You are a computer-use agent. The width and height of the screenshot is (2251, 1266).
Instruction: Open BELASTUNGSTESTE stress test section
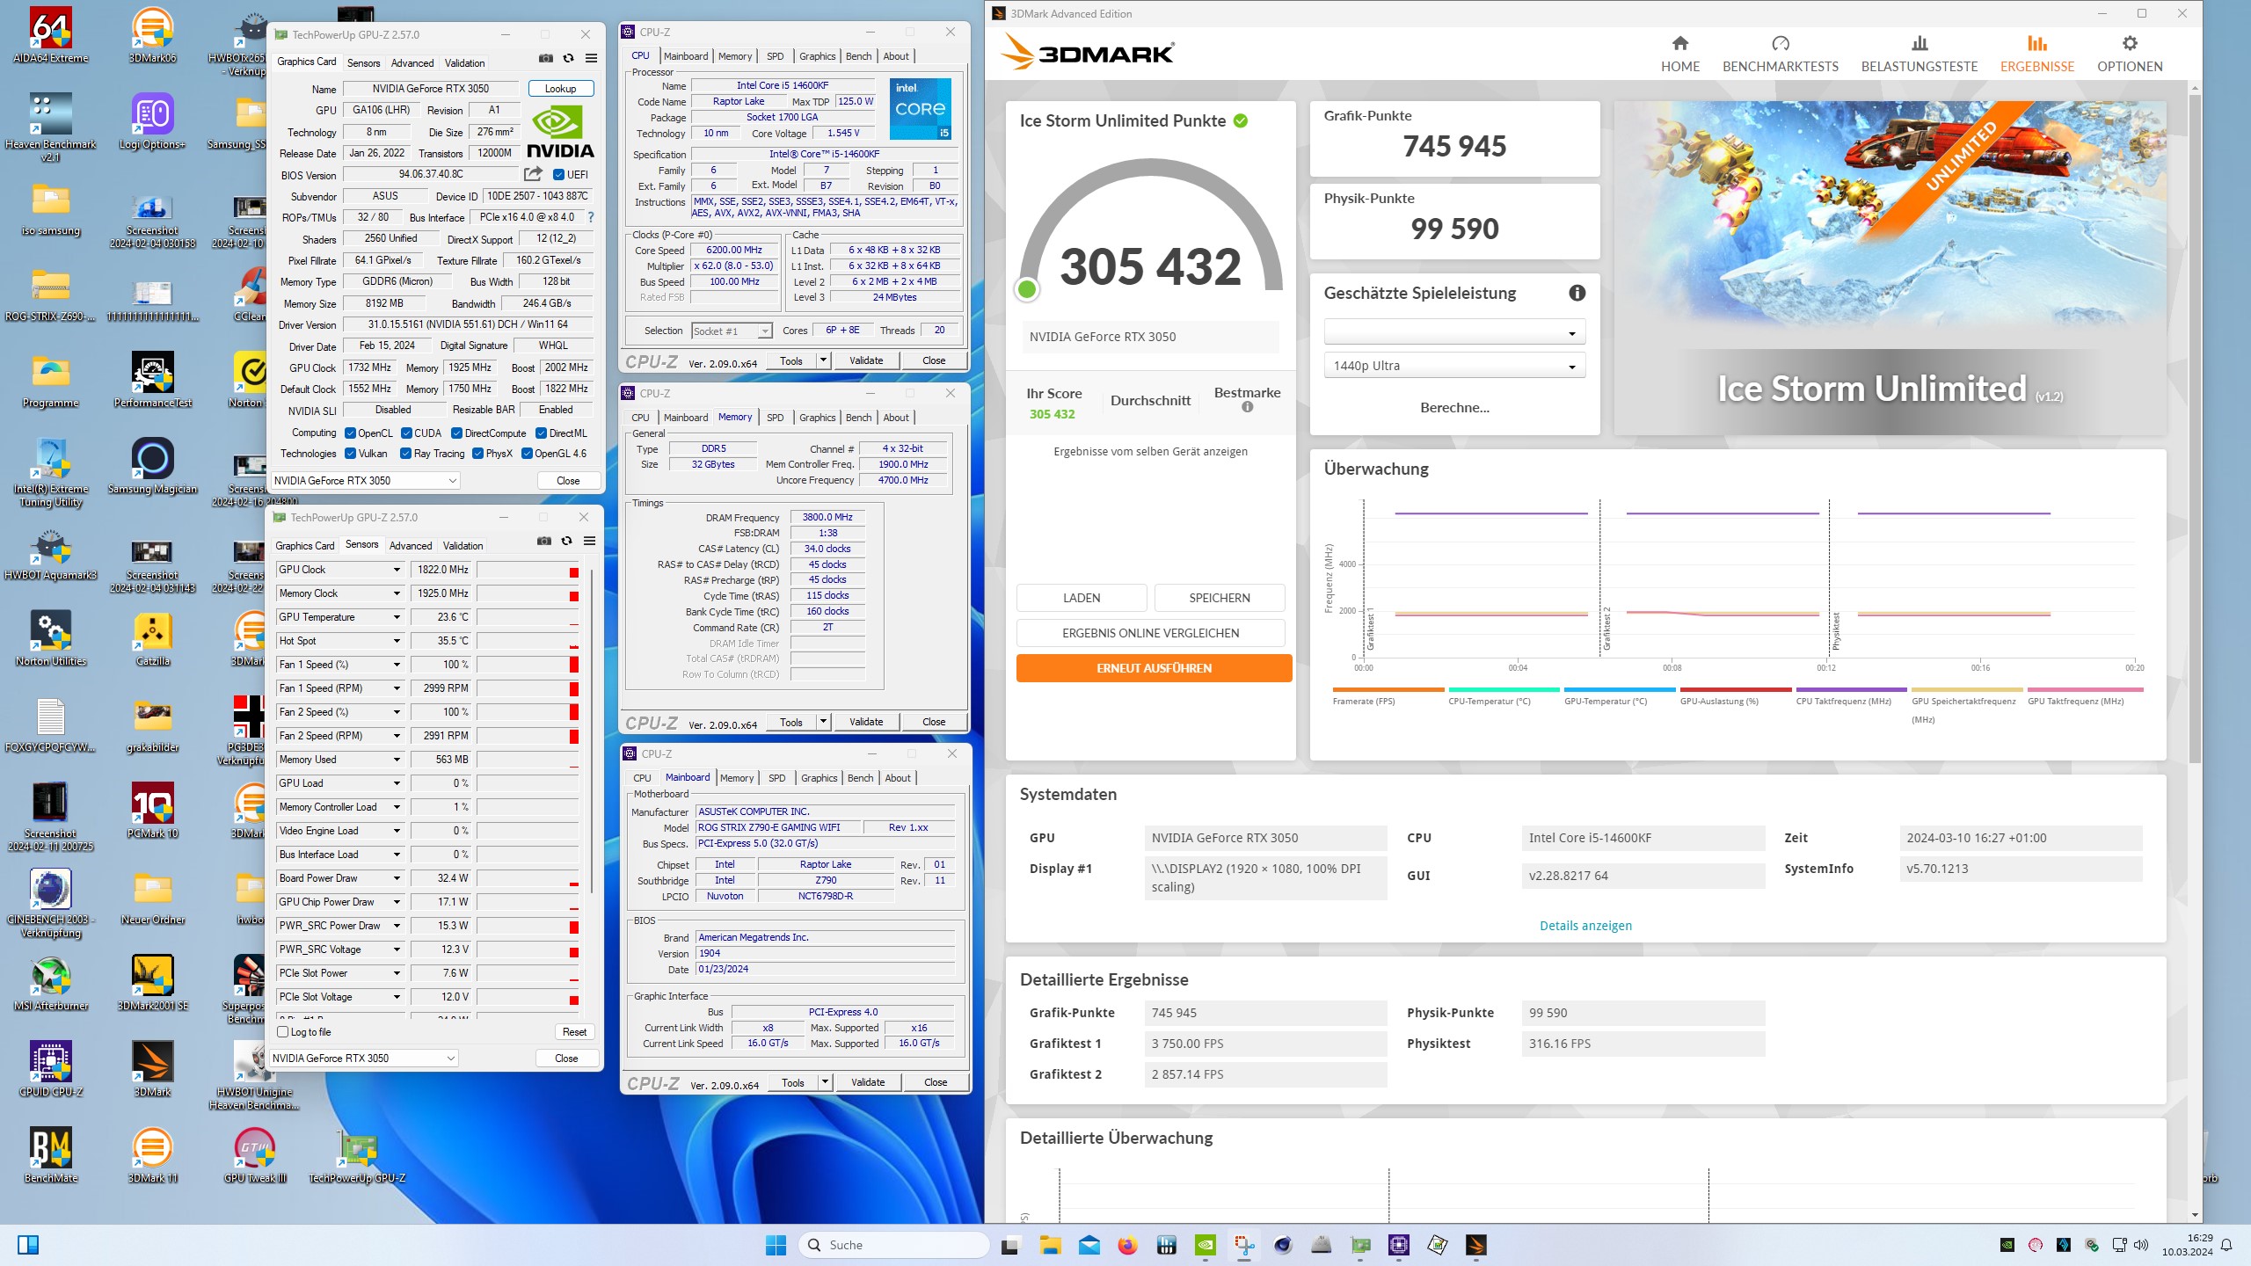pos(1919,55)
